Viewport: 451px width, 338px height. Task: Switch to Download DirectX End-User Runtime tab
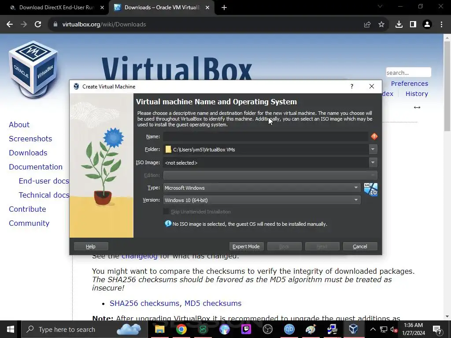pos(54,7)
